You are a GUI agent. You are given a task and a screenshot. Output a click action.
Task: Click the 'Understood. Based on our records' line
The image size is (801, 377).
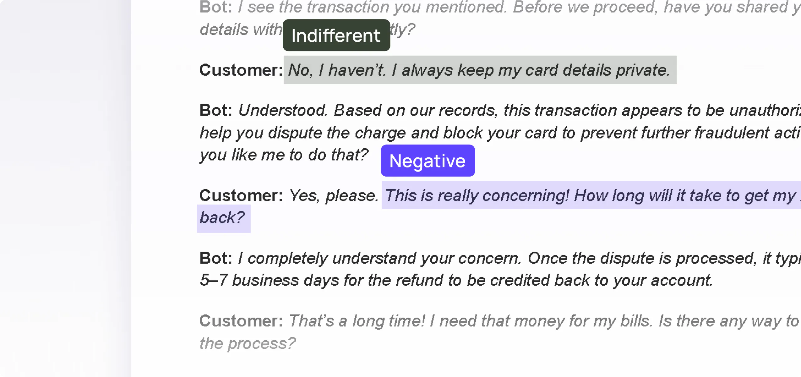518,110
